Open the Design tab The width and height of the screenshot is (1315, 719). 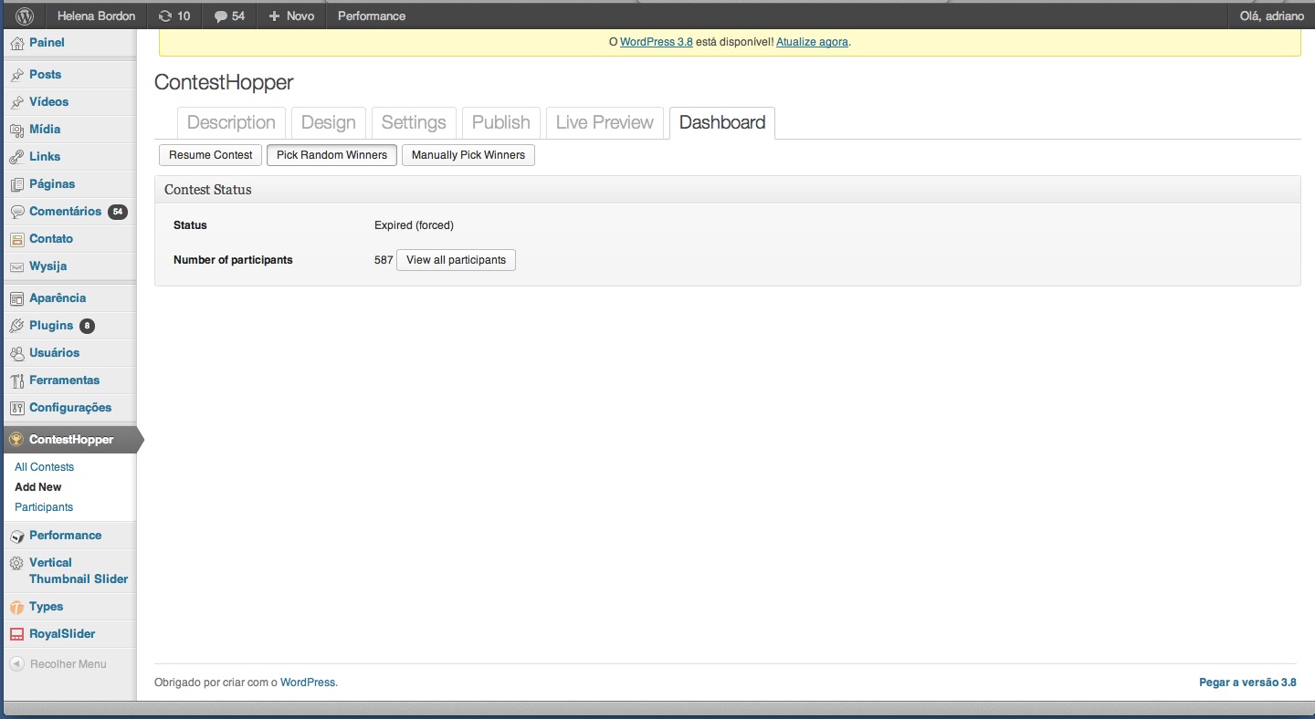pyautogui.click(x=328, y=122)
